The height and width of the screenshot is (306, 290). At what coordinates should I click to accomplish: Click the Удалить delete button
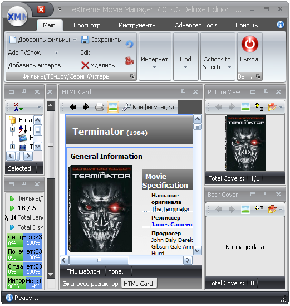98,65
